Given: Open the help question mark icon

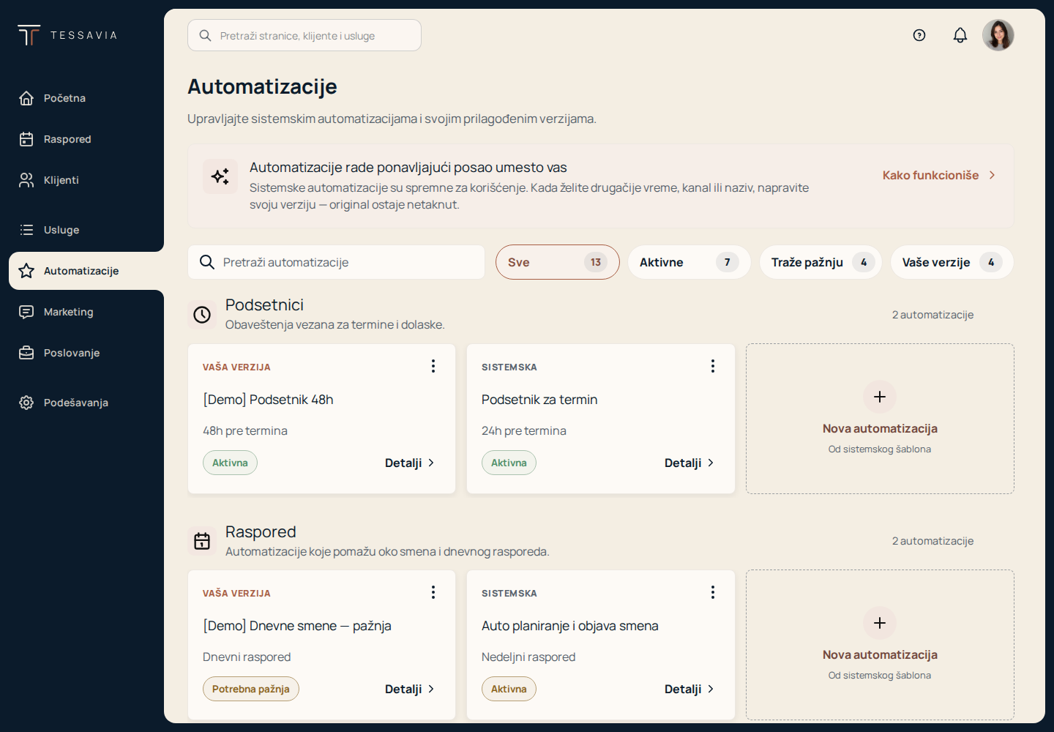Looking at the screenshot, I should 919,35.
